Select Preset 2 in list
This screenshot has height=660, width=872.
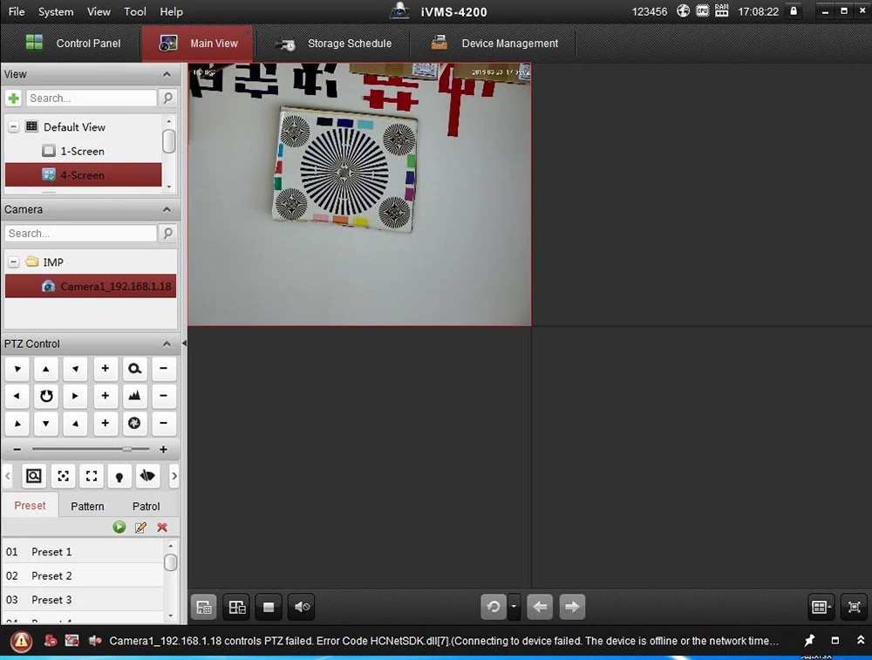point(83,576)
